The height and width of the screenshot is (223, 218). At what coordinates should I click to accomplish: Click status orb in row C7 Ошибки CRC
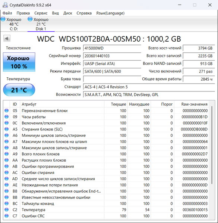tap(7, 216)
